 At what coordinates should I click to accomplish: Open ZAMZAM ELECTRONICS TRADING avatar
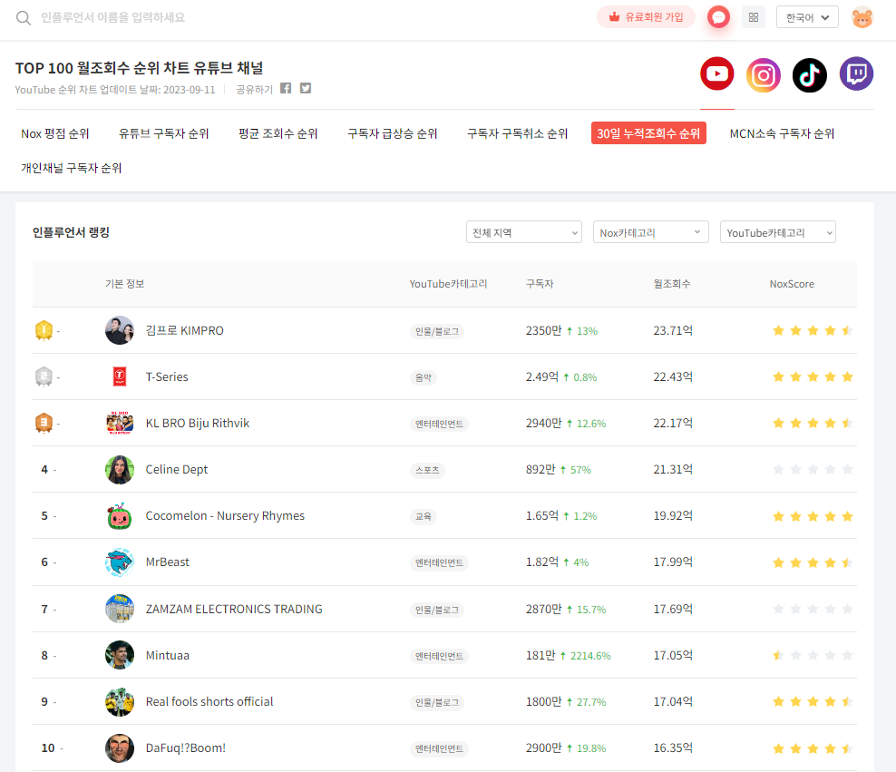click(x=120, y=609)
